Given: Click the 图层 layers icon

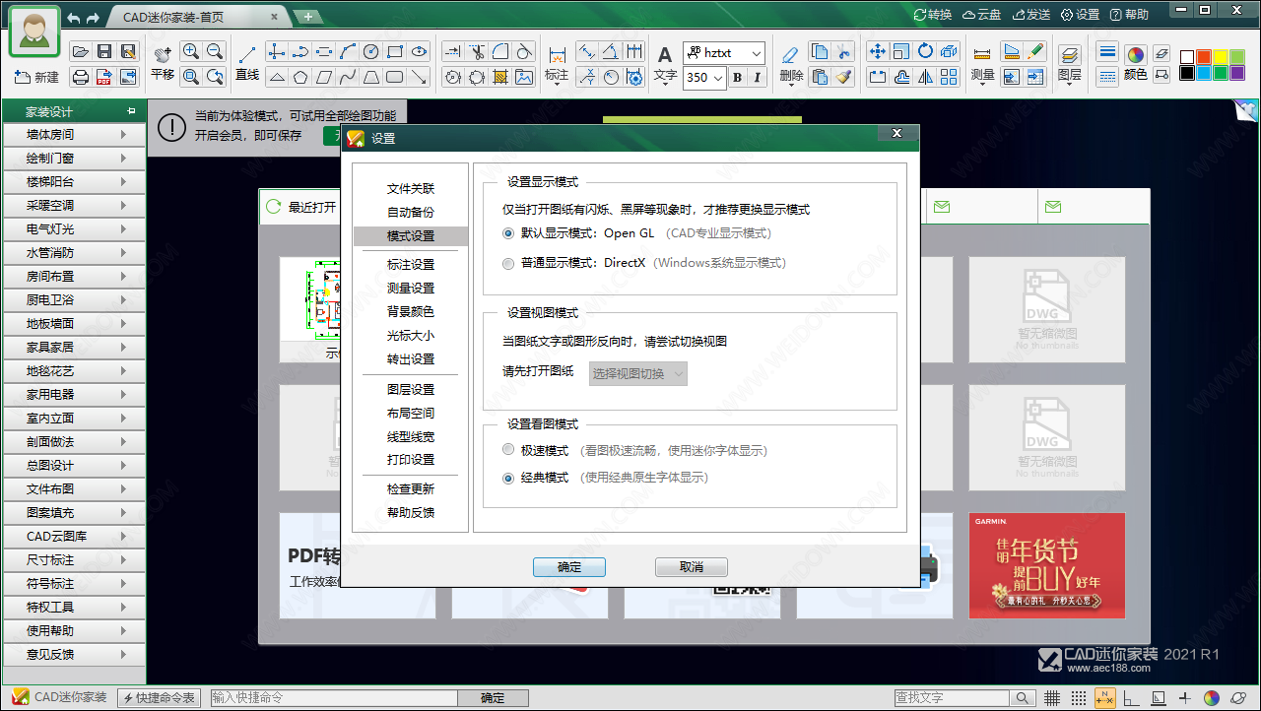Looking at the screenshot, I should tap(1069, 54).
